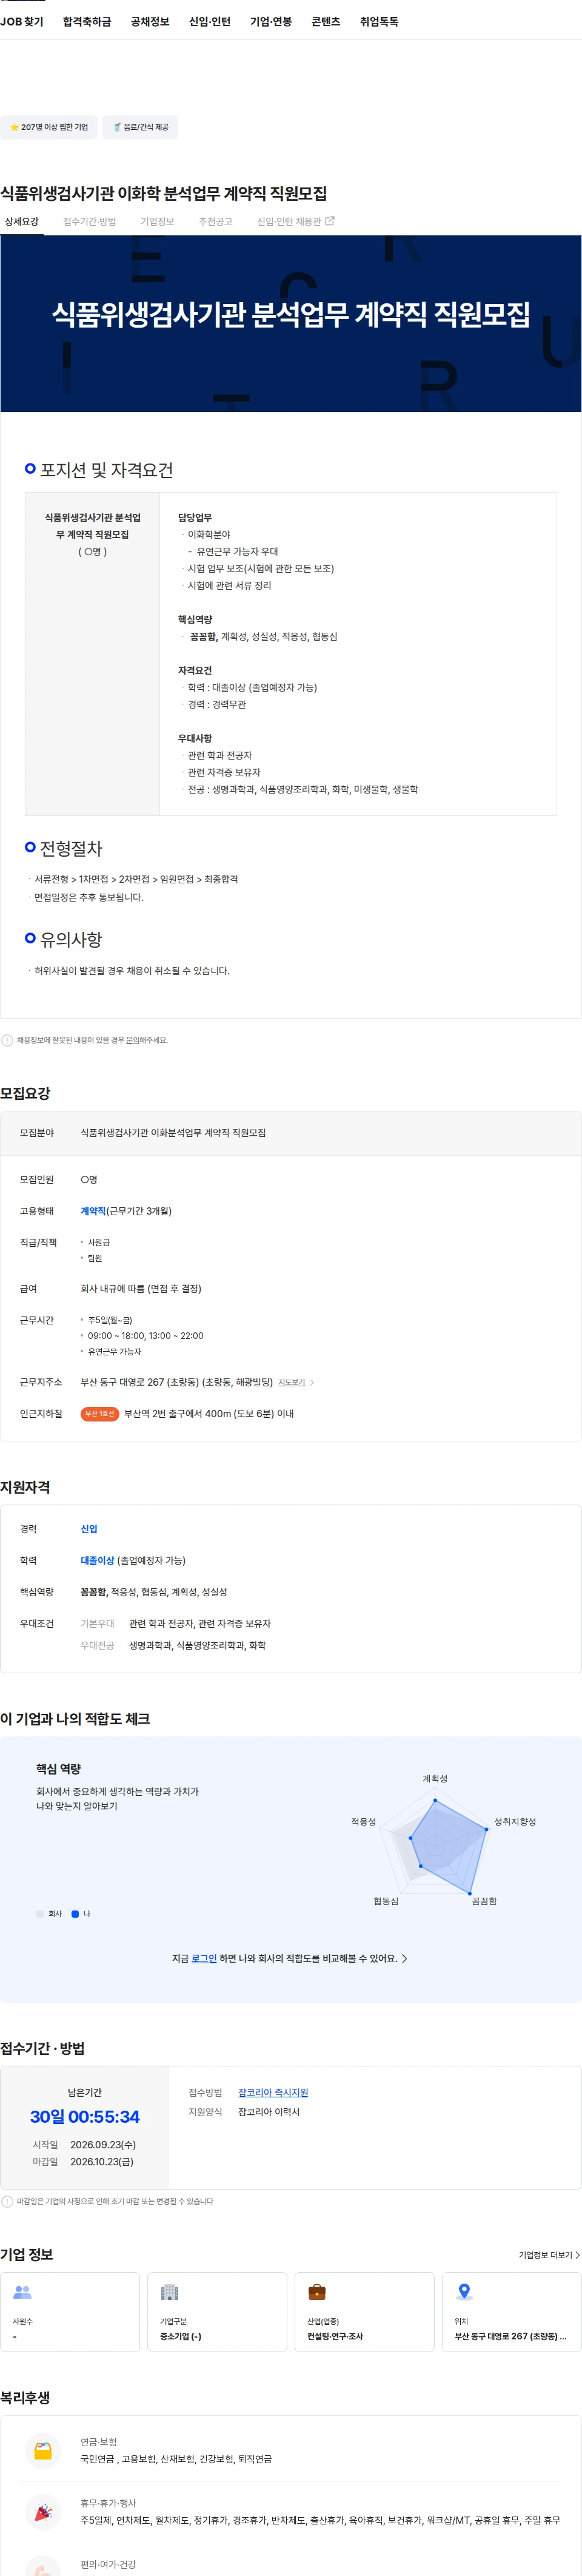The height and width of the screenshot is (2576, 582).
Task: Switch to the 기업정보 tab
Action: click(x=157, y=221)
